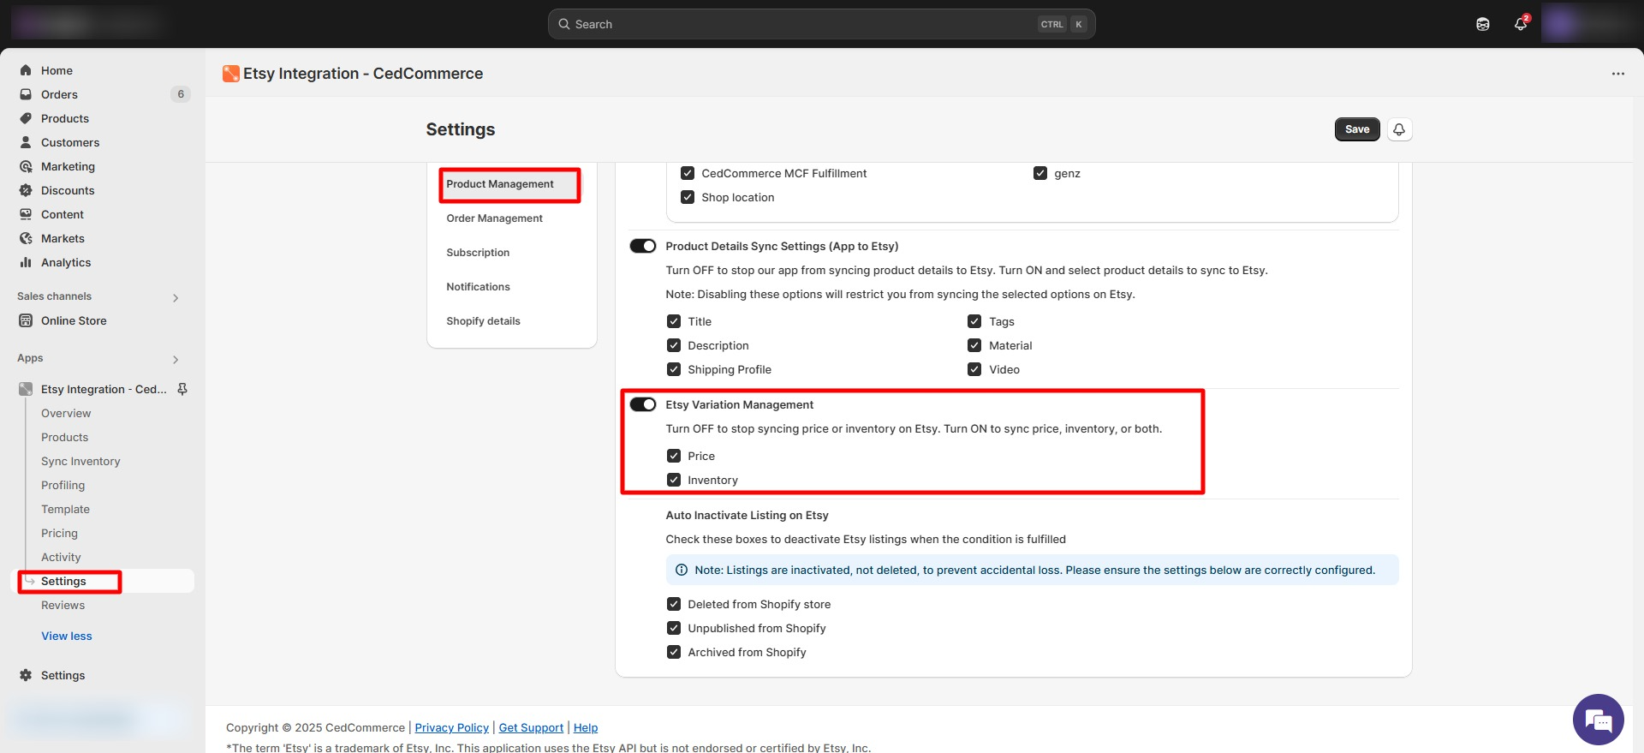Uncheck Archived from Shopify

click(x=674, y=652)
